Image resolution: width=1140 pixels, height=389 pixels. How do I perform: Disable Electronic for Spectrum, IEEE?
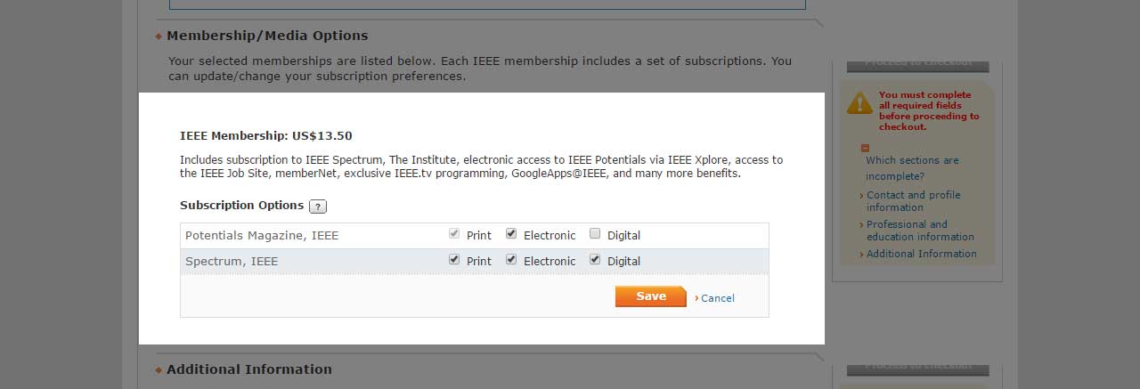click(x=511, y=260)
